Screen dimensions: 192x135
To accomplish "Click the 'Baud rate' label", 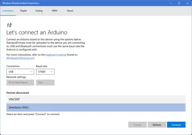I will click(42, 66).
